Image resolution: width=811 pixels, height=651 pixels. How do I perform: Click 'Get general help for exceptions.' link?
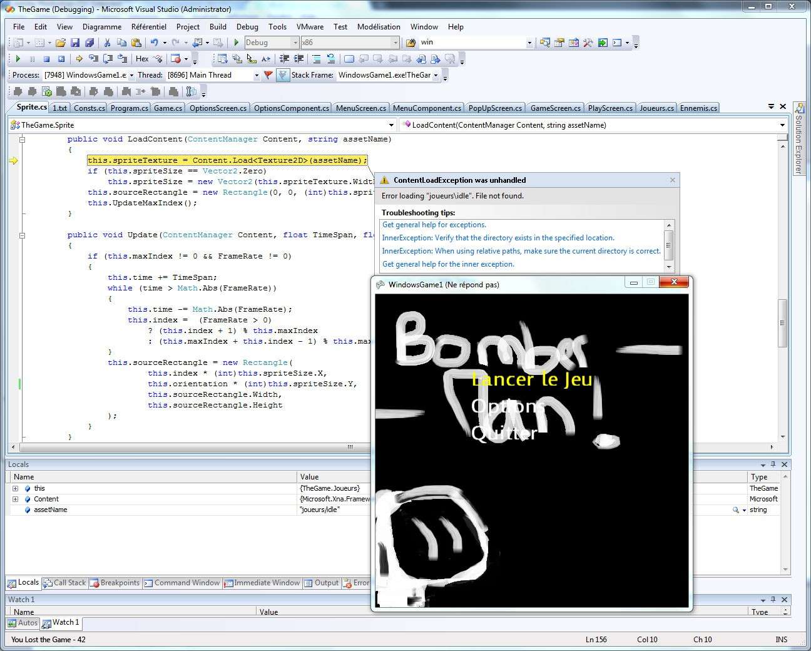(434, 225)
